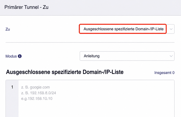This screenshot has height=117, width=181.
Task: Expand the Modus dropdown chevron arrow
Action: coord(171,56)
